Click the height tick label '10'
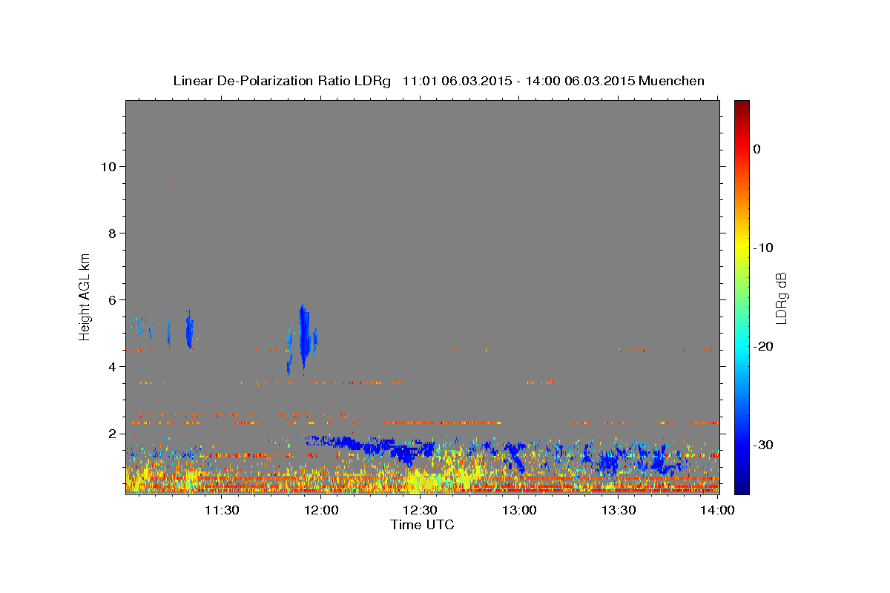This screenshot has width=890, height=593. tap(108, 166)
